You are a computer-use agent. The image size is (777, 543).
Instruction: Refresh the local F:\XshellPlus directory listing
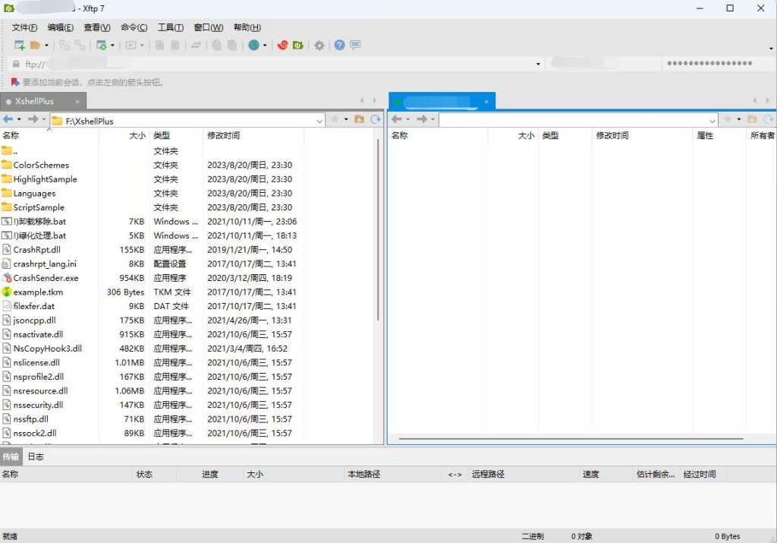click(x=375, y=119)
